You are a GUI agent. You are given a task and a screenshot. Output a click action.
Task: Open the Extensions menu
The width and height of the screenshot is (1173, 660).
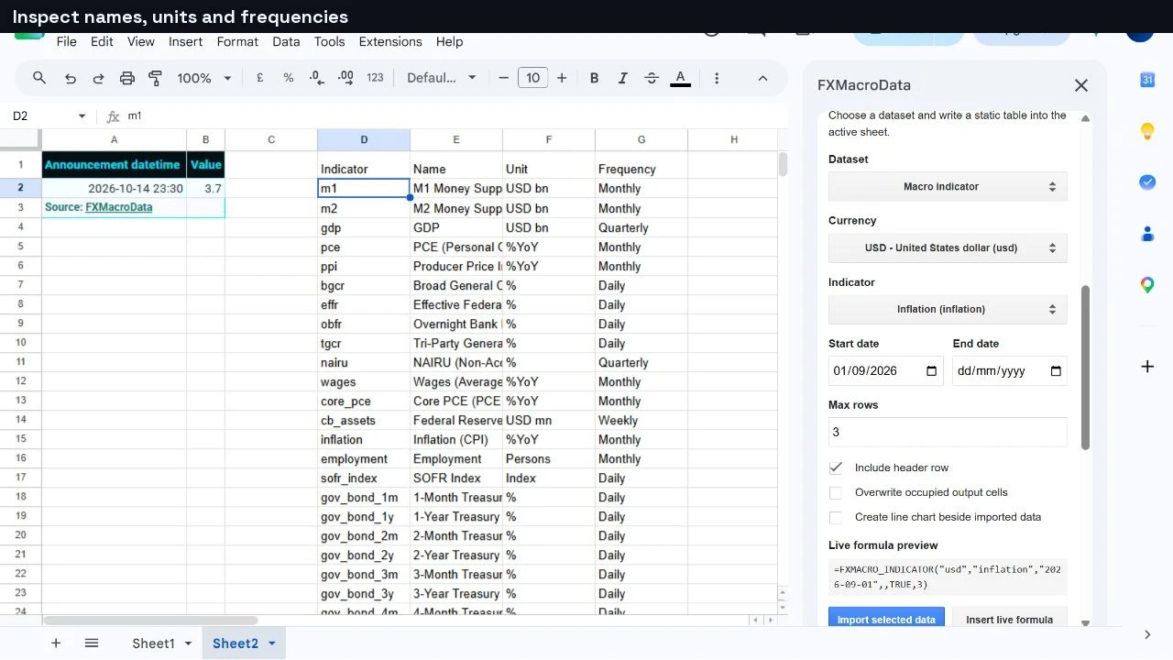pyautogui.click(x=390, y=41)
